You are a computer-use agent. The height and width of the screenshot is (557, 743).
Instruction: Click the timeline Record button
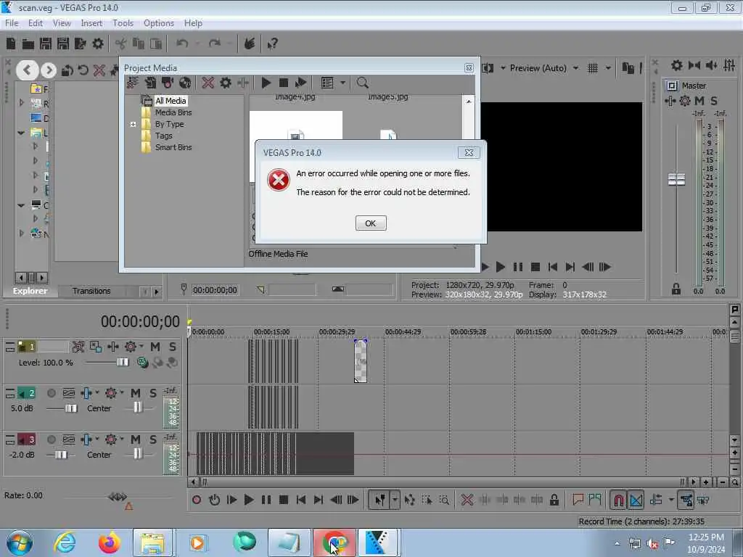tap(197, 500)
